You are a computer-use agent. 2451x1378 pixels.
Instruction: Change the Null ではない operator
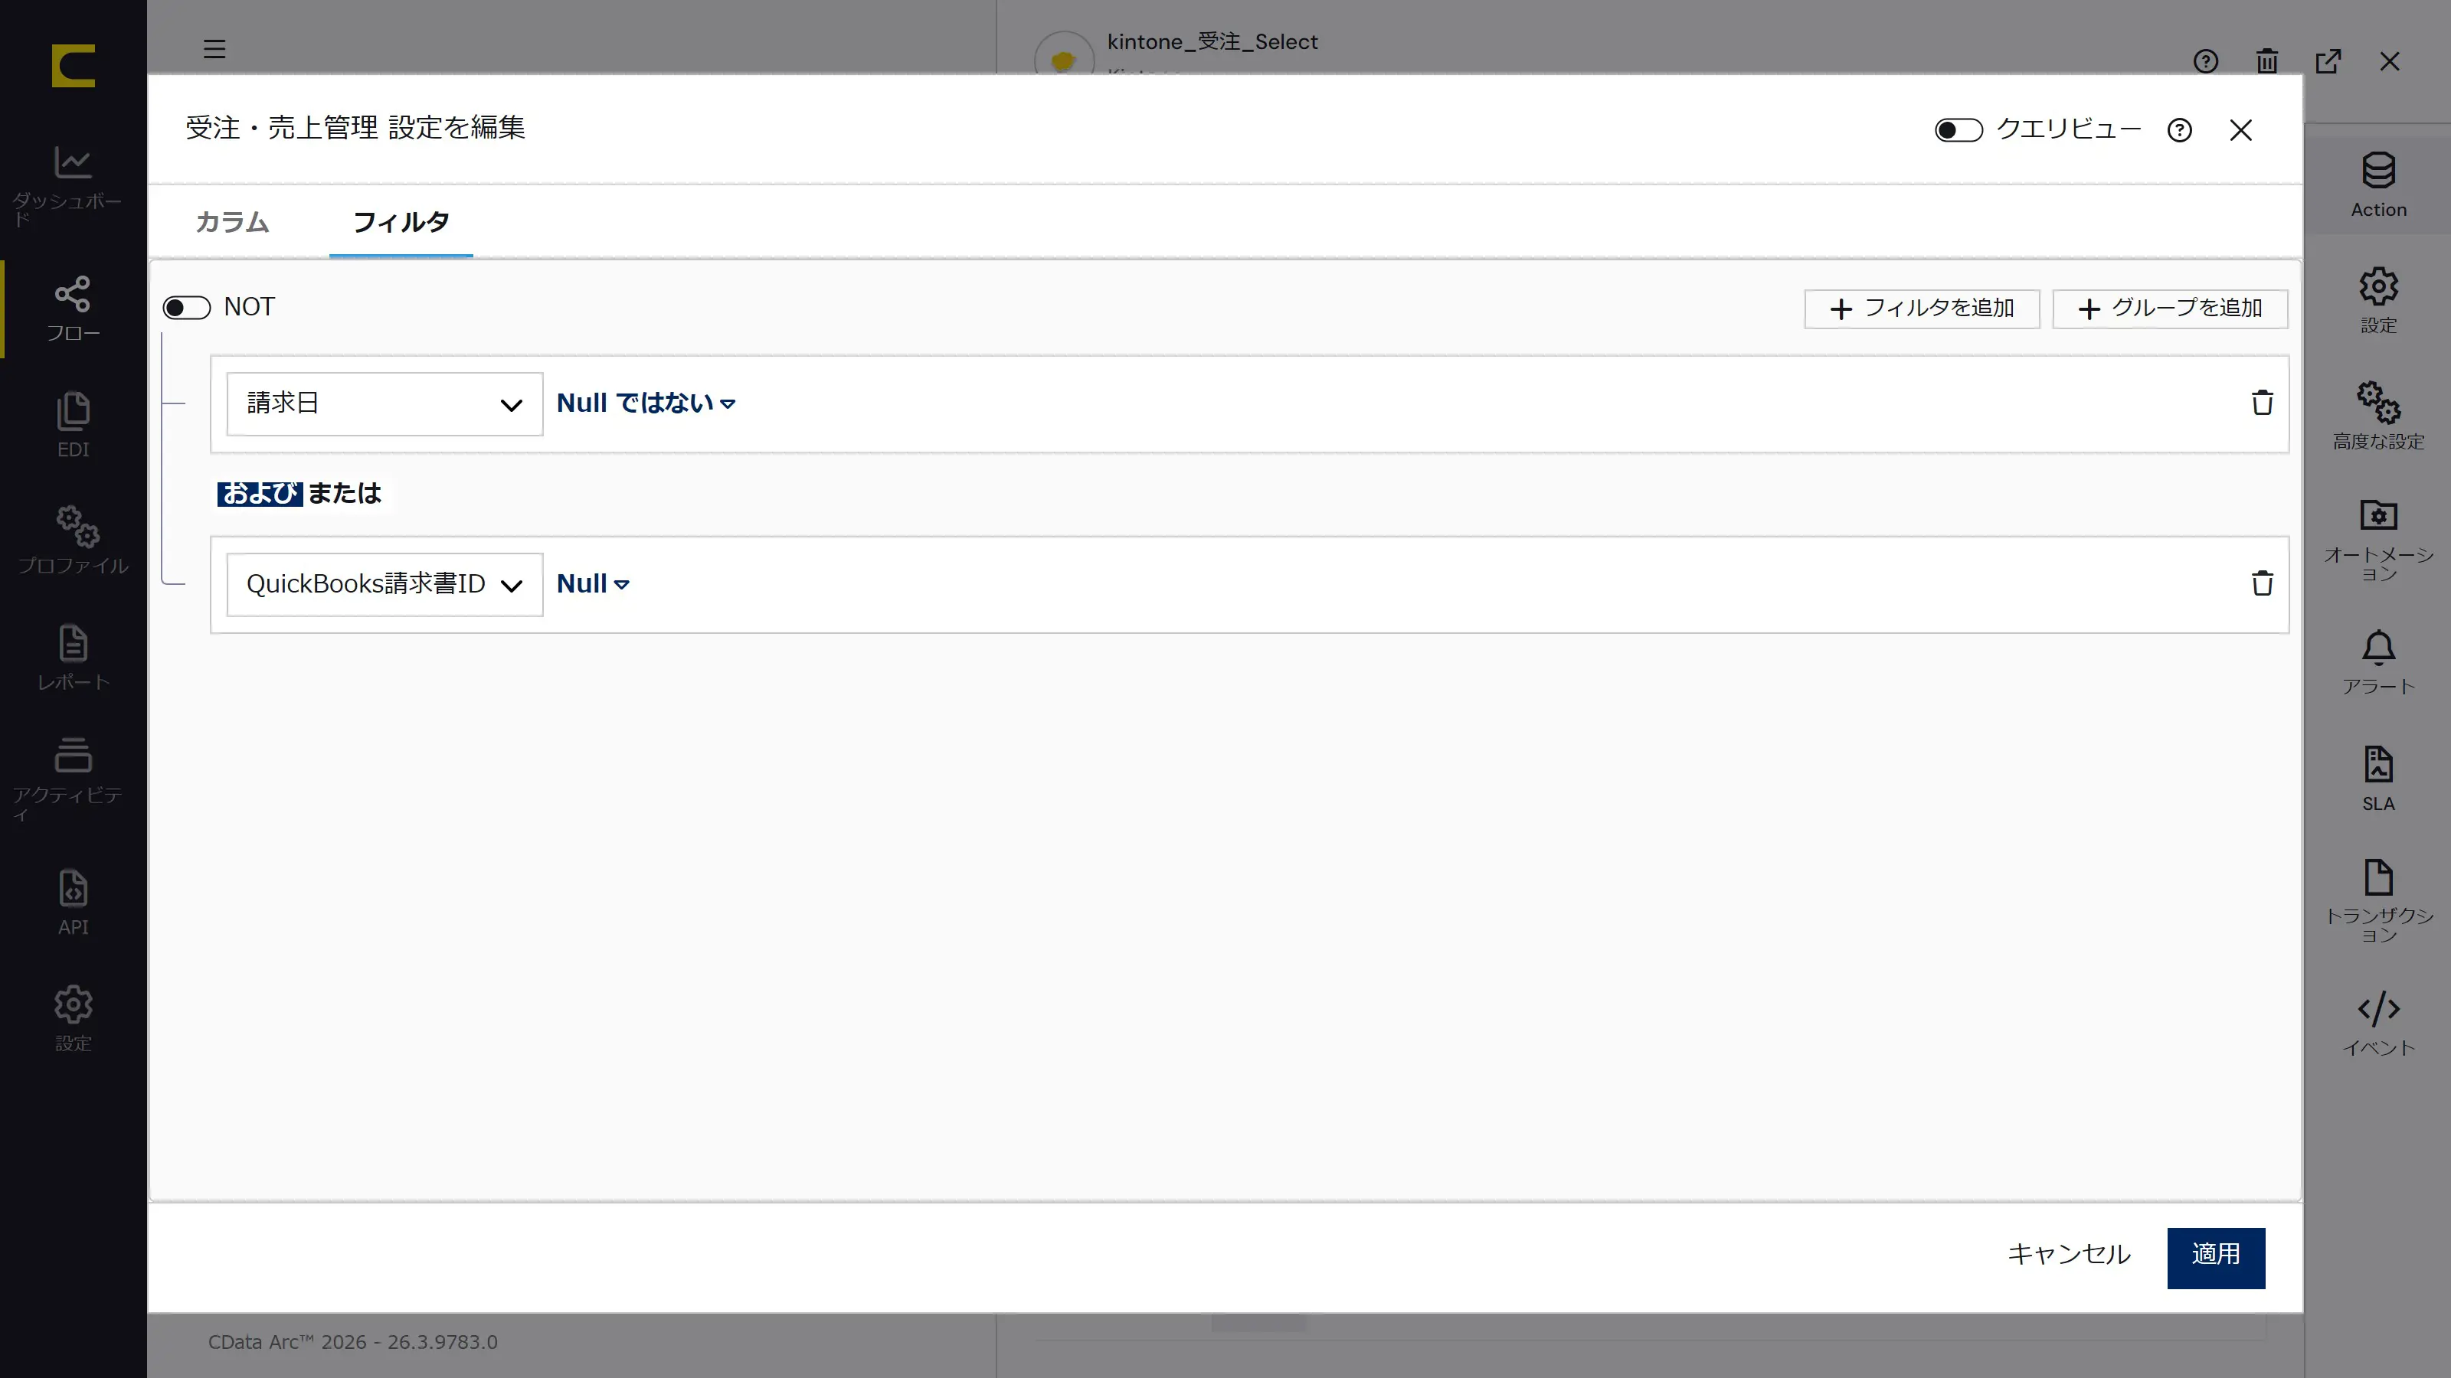(645, 403)
